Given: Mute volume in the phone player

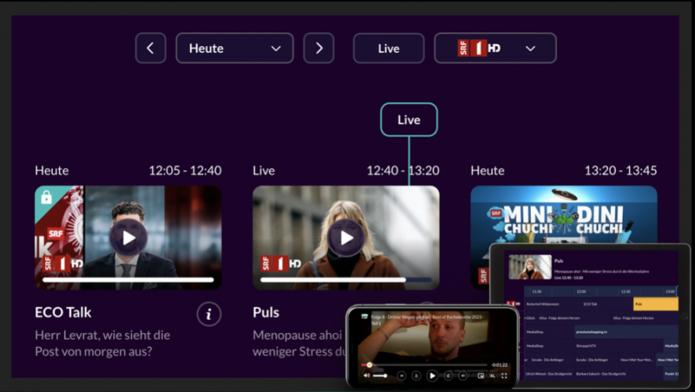Looking at the screenshot, I should pyautogui.click(x=366, y=376).
